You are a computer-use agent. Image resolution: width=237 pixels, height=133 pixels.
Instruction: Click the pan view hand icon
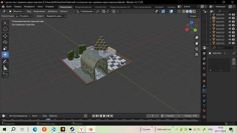click(x=197, y=43)
